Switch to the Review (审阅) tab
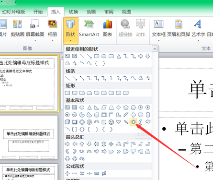 pyautogui.click(x=109, y=12)
